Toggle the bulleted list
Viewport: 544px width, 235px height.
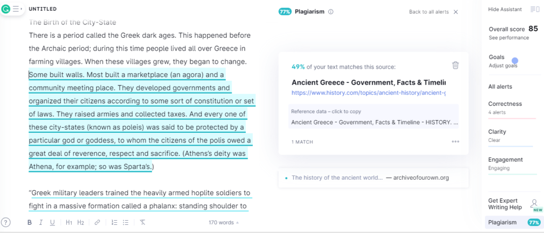point(126,223)
